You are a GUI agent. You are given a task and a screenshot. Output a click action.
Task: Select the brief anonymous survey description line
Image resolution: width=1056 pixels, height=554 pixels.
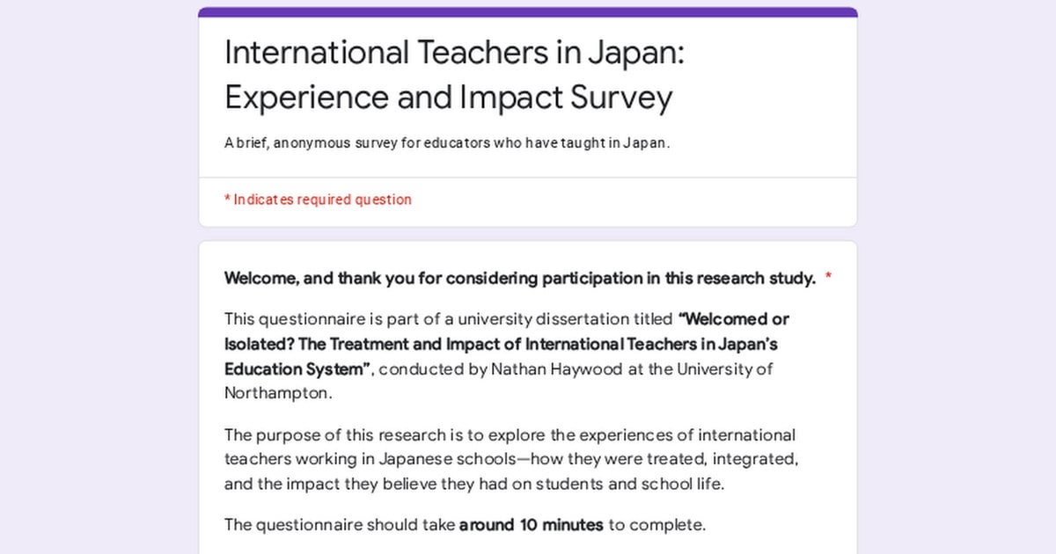click(447, 143)
